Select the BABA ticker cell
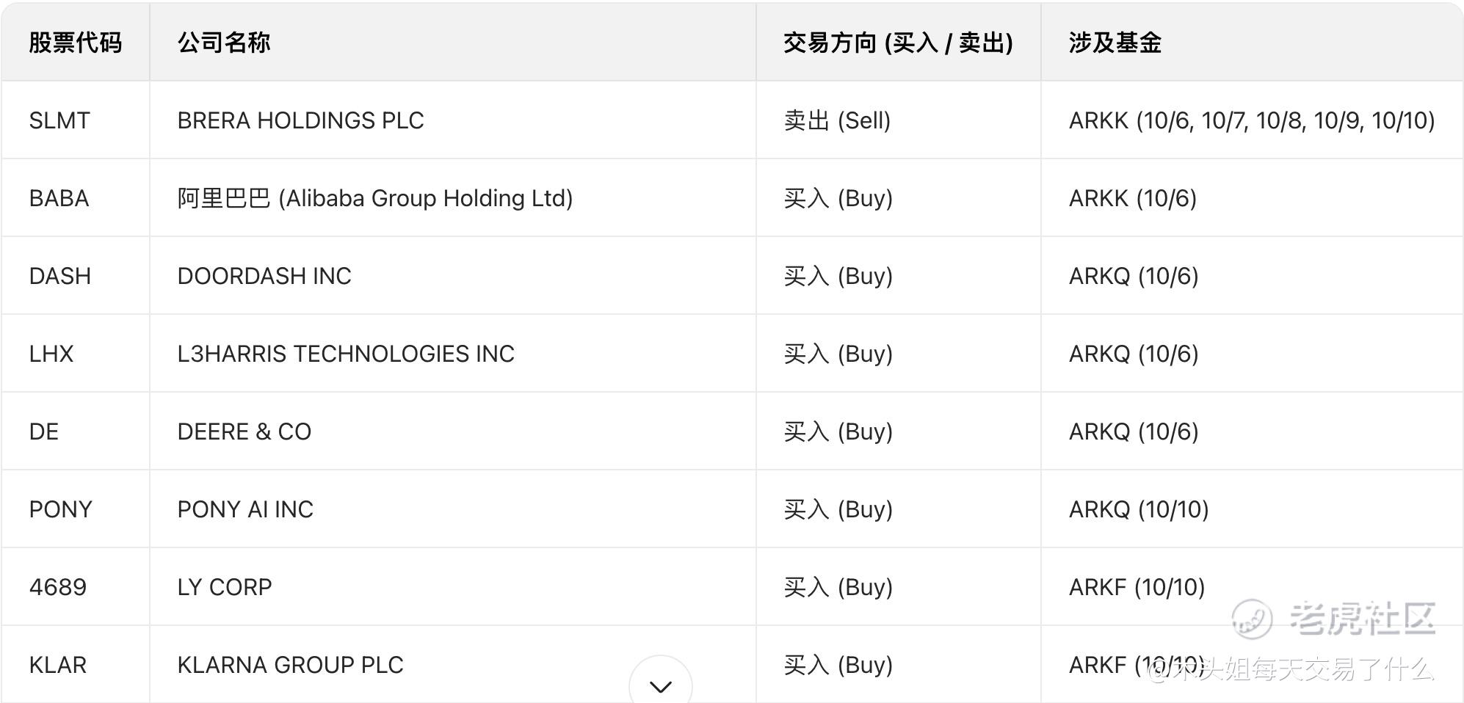 [x=59, y=198]
